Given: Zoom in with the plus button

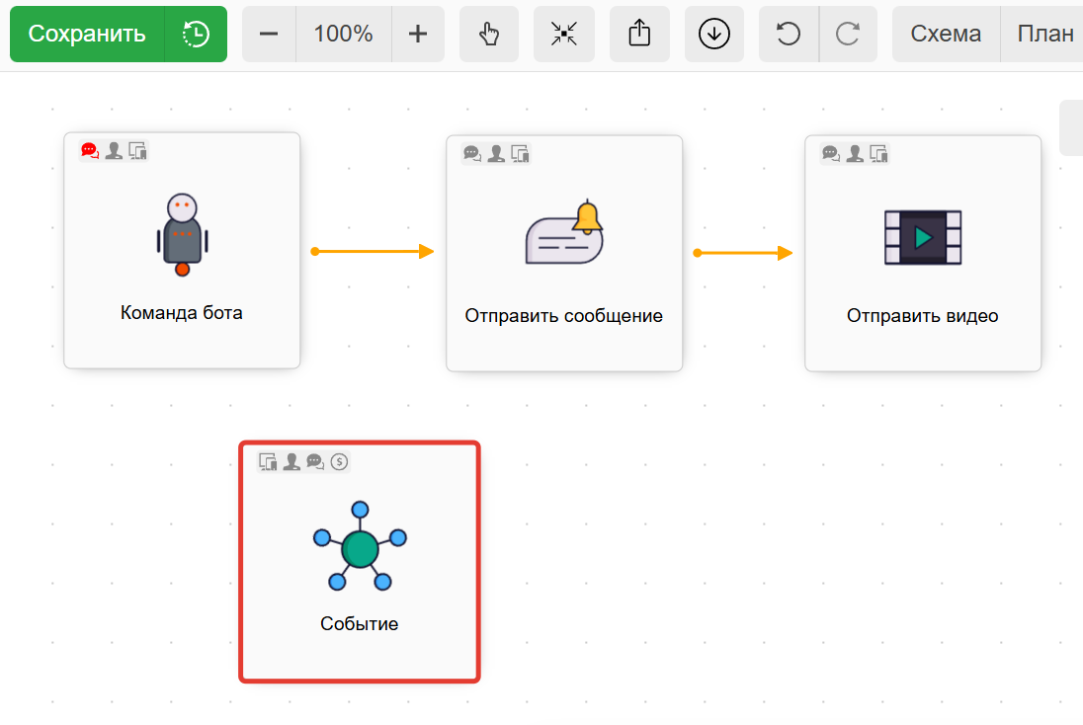Looking at the screenshot, I should pyautogui.click(x=418, y=34).
